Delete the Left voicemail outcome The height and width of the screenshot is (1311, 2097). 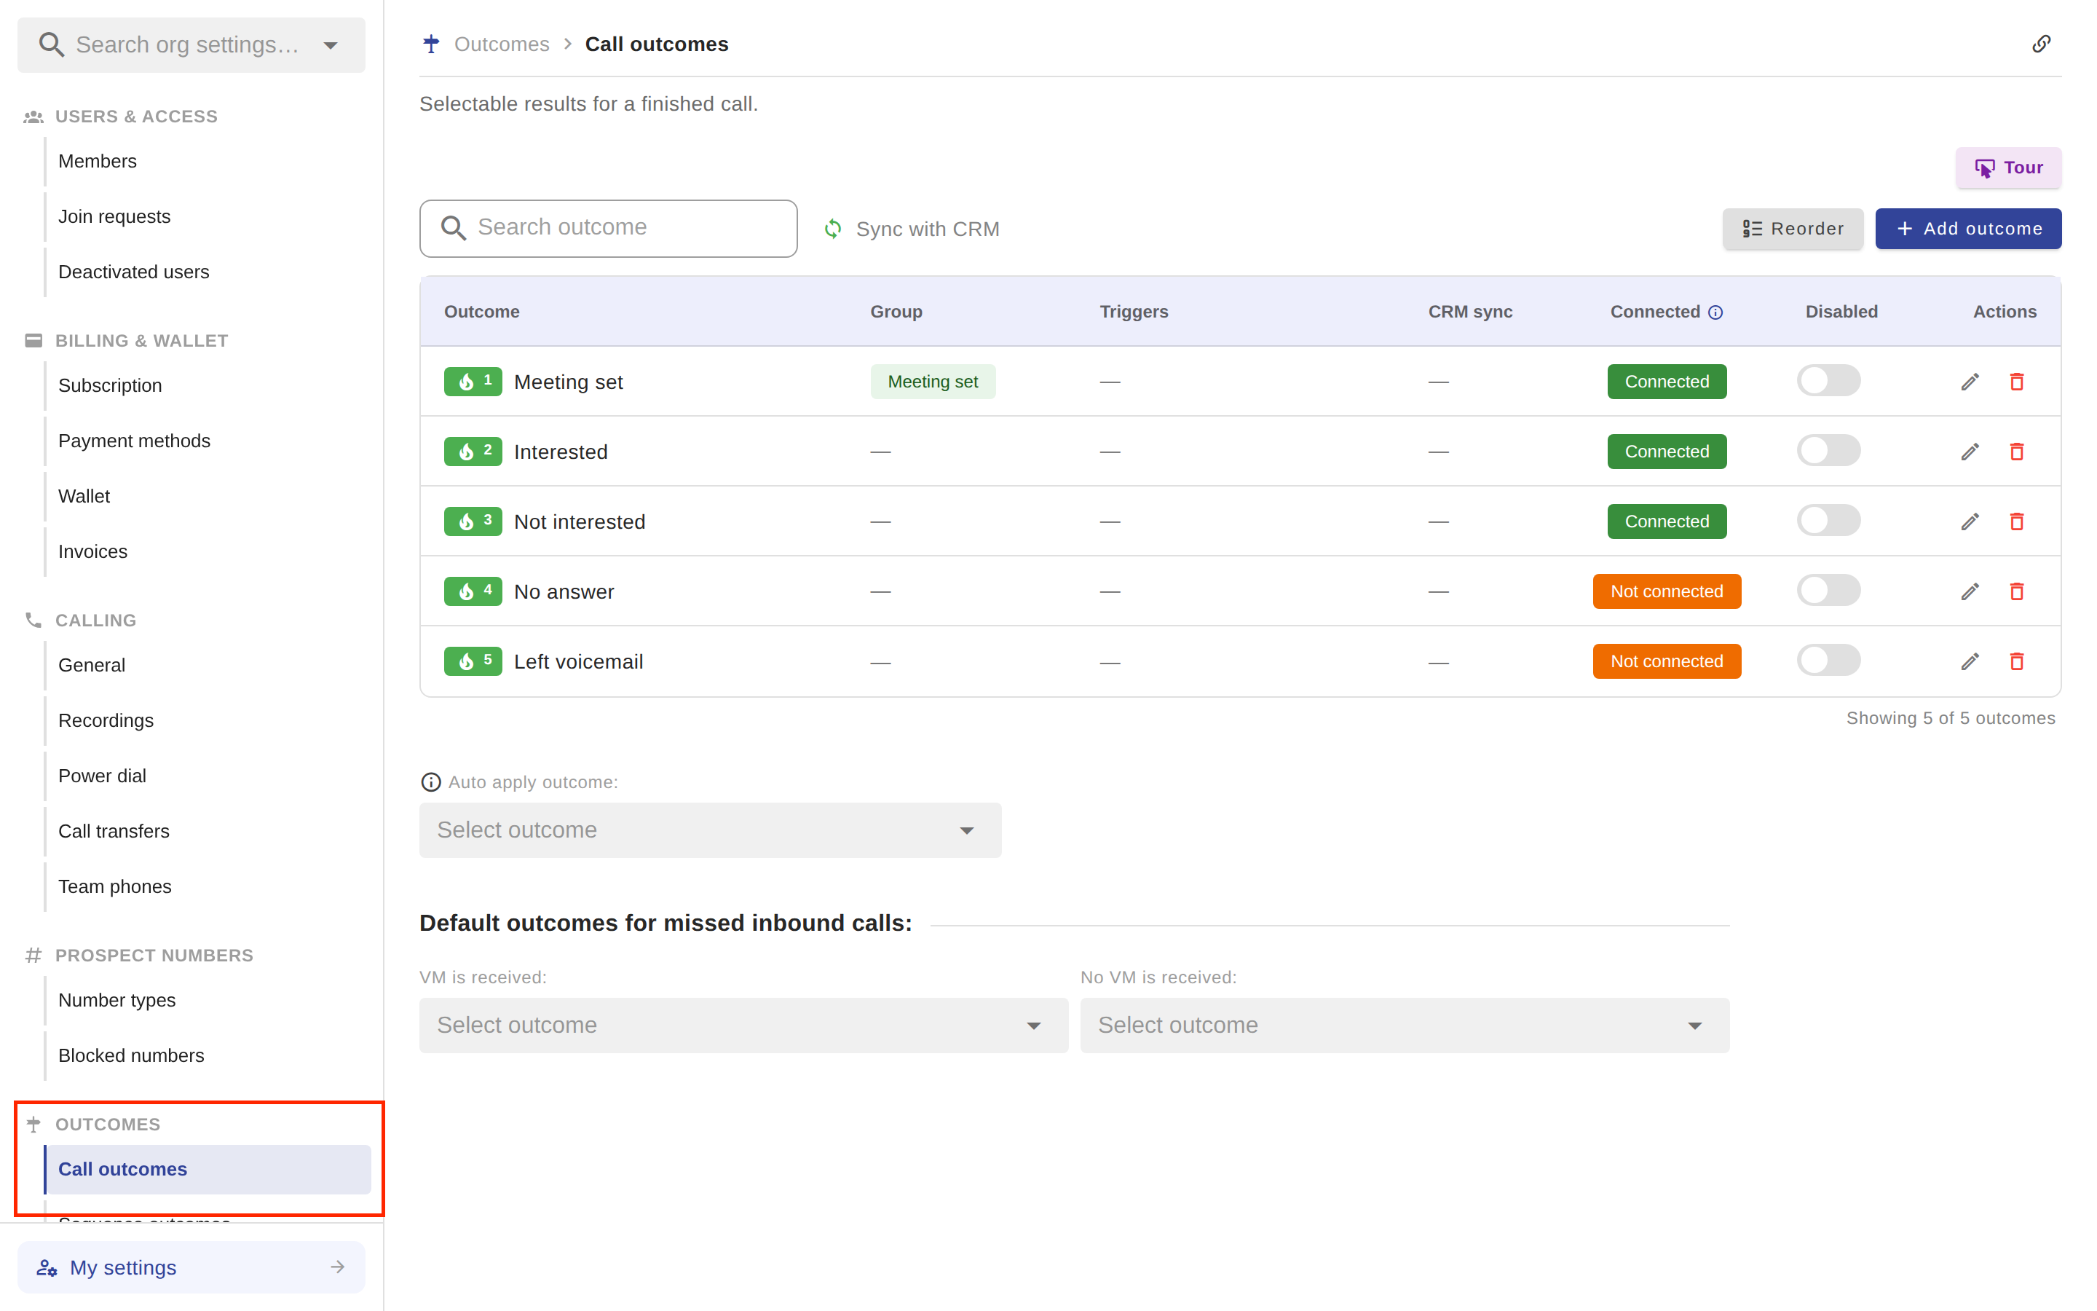(x=2016, y=661)
